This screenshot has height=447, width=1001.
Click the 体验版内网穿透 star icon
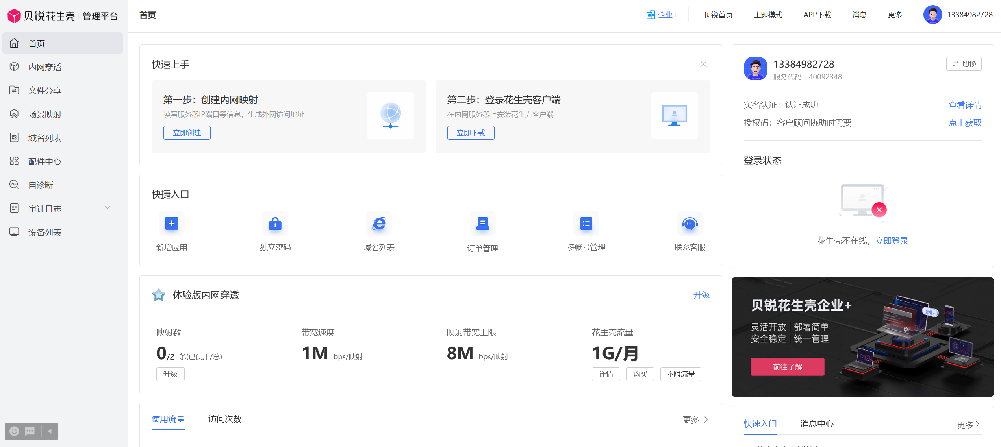159,295
